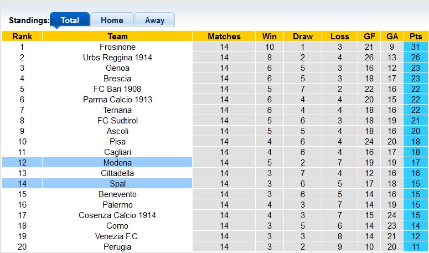Click the Genoa team name
429x253 pixels.
(117, 68)
